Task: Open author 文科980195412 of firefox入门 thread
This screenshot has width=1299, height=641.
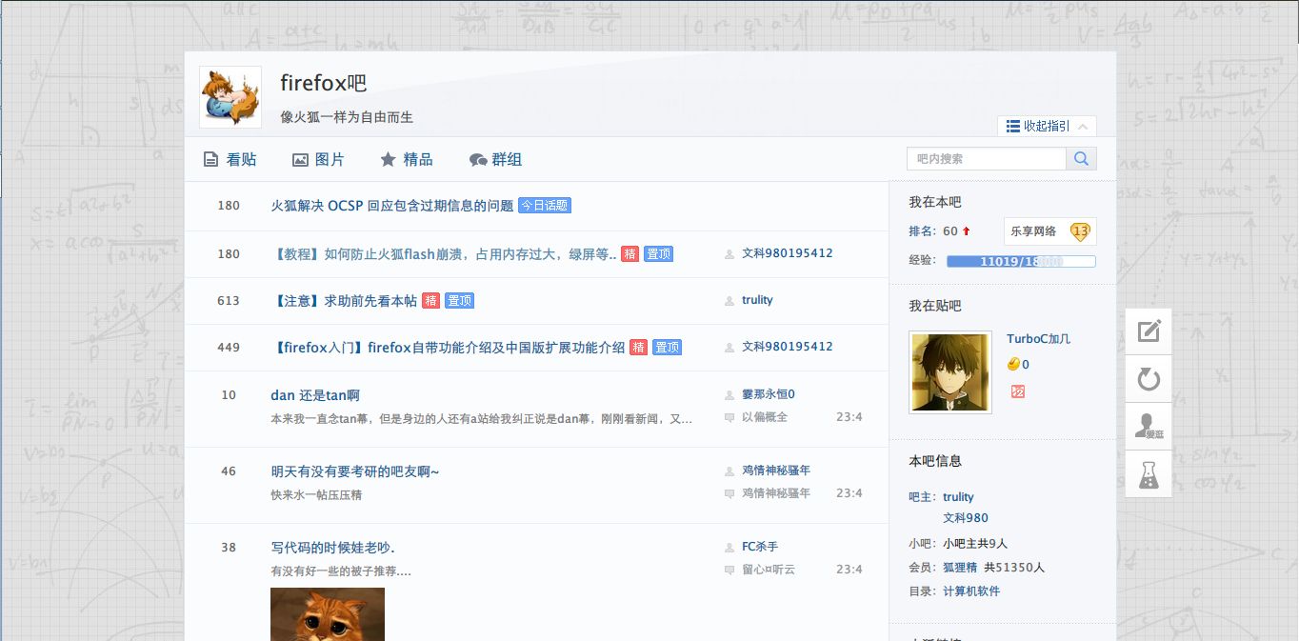Action: click(788, 347)
